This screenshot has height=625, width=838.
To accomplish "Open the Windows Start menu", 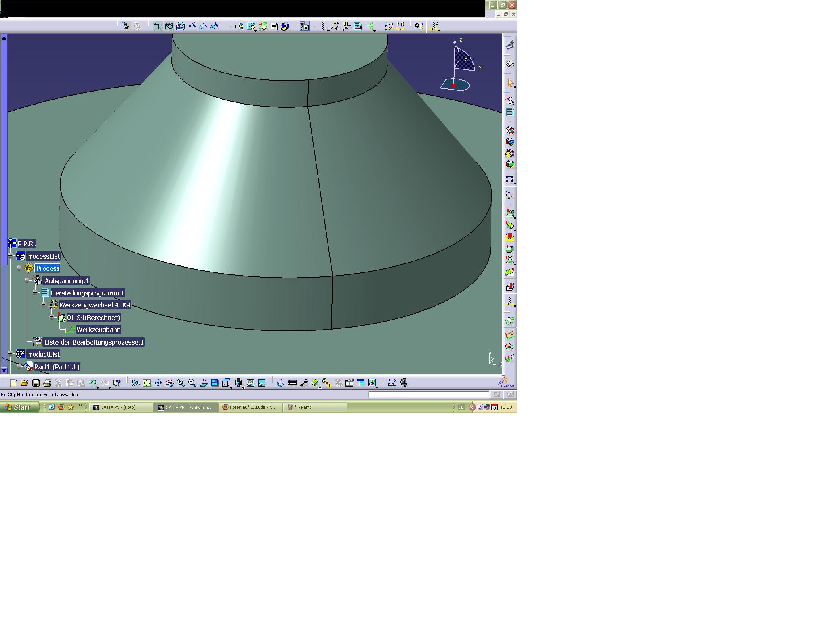I will click(19, 407).
